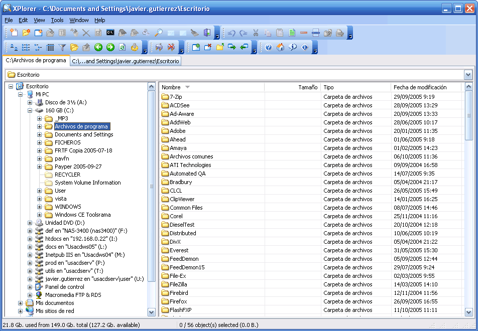This screenshot has width=478, height=331.
Task: Toggle the folders tree icon
Action: pyautogui.click(x=74, y=47)
